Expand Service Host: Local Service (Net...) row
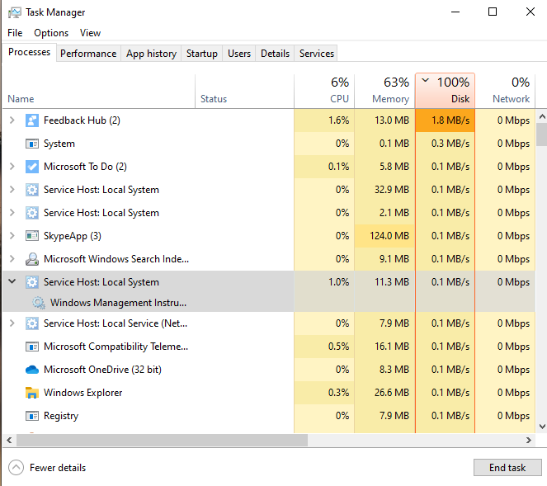Viewport: 547px width, 486px height. coord(12,323)
